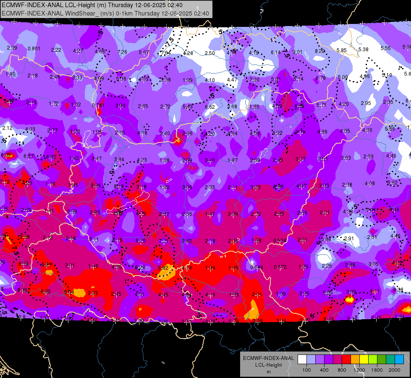This screenshot has height=378, width=411.
Task: Click the wind shear value '1.08'
Action: point(164,160)
